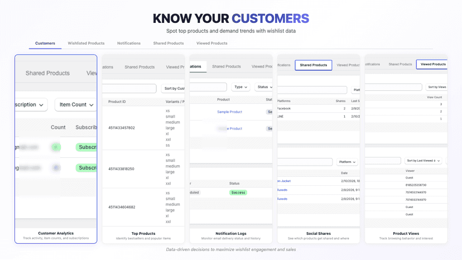This screenshot has width=462, height=260.
Task: Click product ID 4511433457802
Action: (x=122, y=128)
